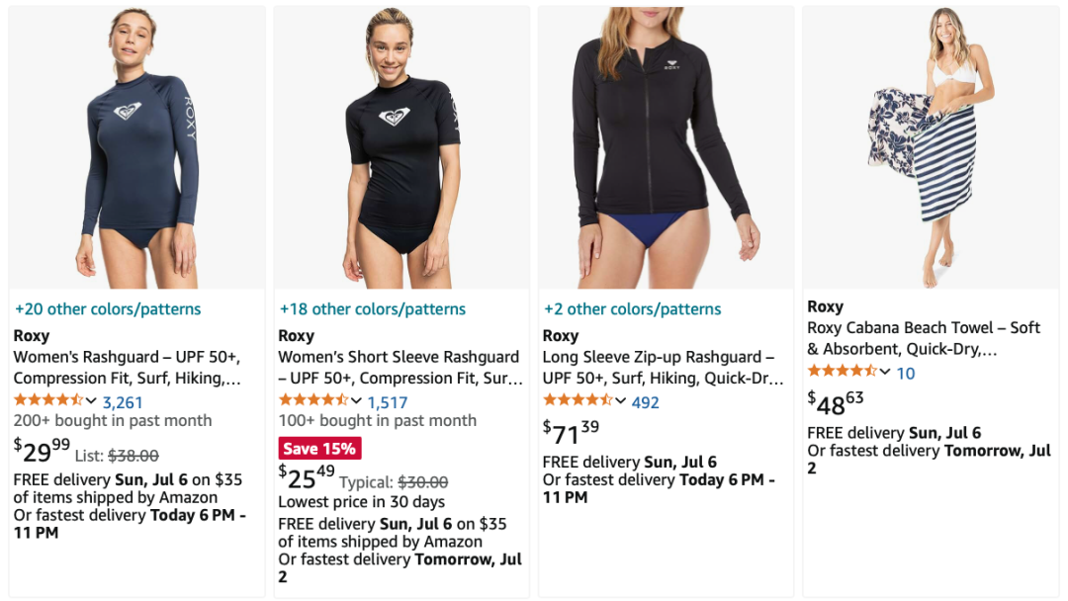Viewport: 1068px width, 601px height.
Task: Open the 3,261 reviews count link
Action: coord(123,402)
